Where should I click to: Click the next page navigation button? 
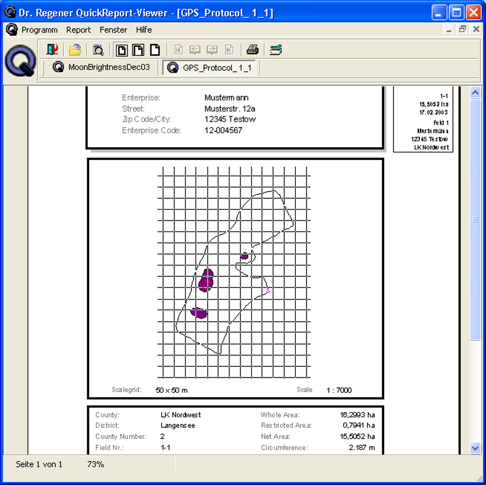(x=212, y=49)
